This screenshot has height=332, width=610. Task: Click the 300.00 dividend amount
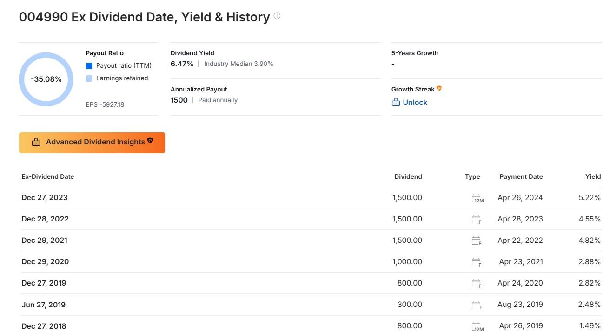410,305
